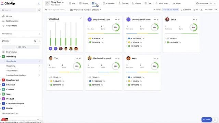The height and width of the screenshot is (123, 219).
Task: Expand the Spaces section chevron
Action: point(39,41)
